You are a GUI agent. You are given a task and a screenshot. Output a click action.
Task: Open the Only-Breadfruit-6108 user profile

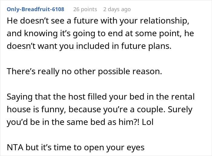click(35, 9)
